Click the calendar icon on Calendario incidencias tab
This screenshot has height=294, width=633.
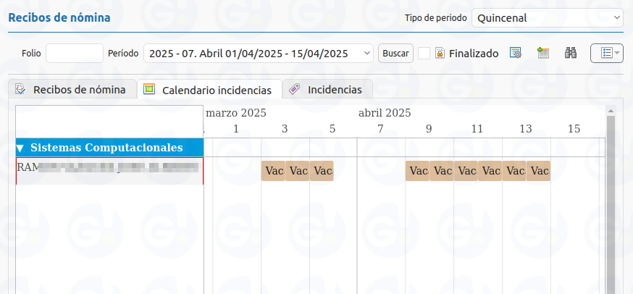tap(149, 89)
